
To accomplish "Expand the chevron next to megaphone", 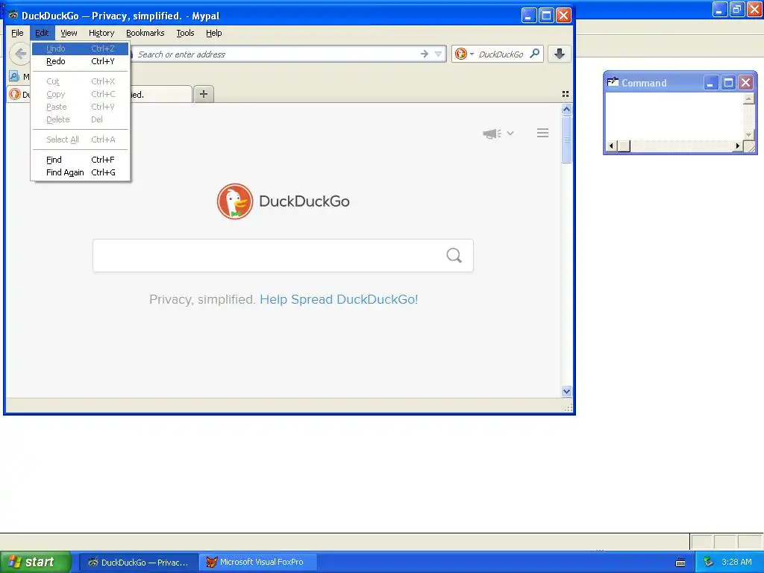I will (x=510, y=133).
